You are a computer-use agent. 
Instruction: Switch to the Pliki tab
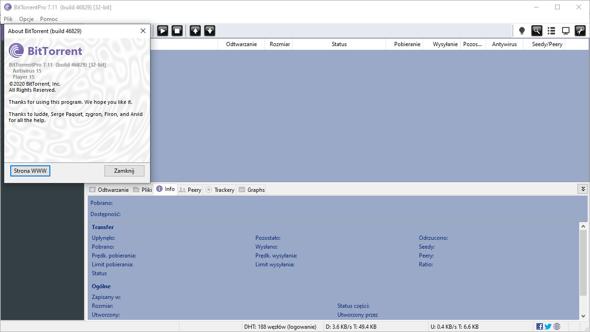(x=142, y=190)
